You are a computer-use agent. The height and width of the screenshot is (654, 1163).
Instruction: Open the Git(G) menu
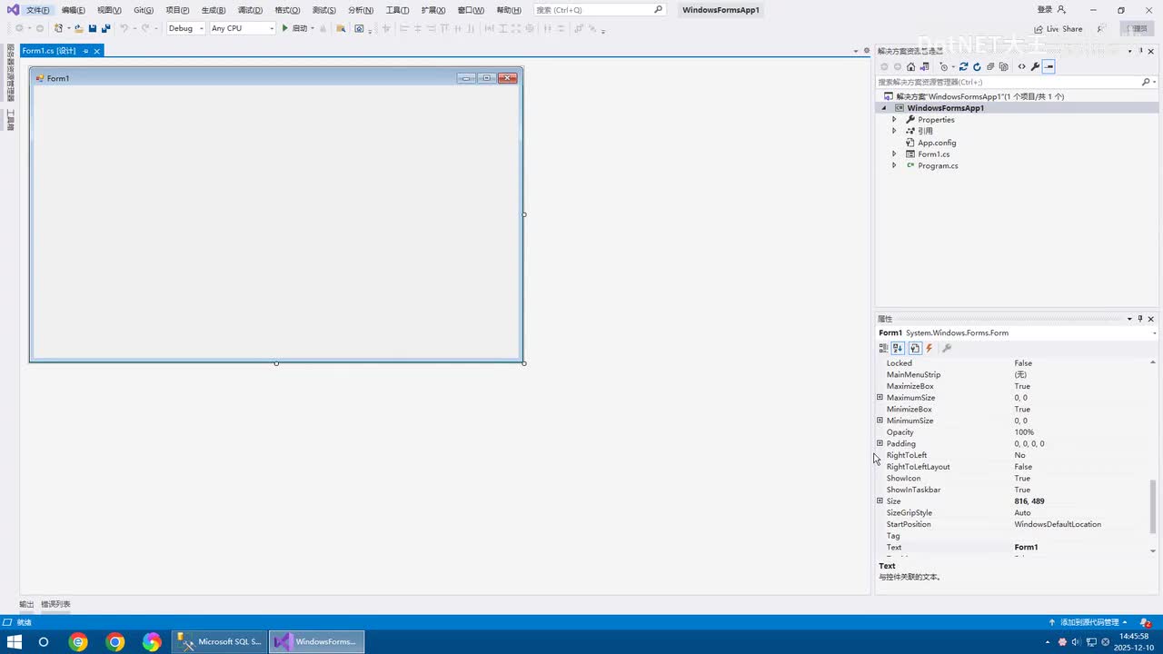[x=144, y=10]
